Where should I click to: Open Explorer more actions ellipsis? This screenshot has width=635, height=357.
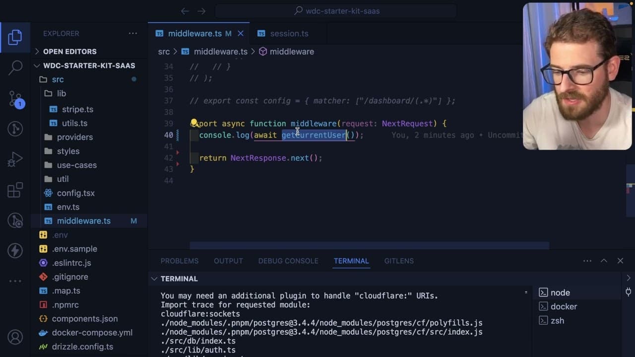(x=133, y=33)
